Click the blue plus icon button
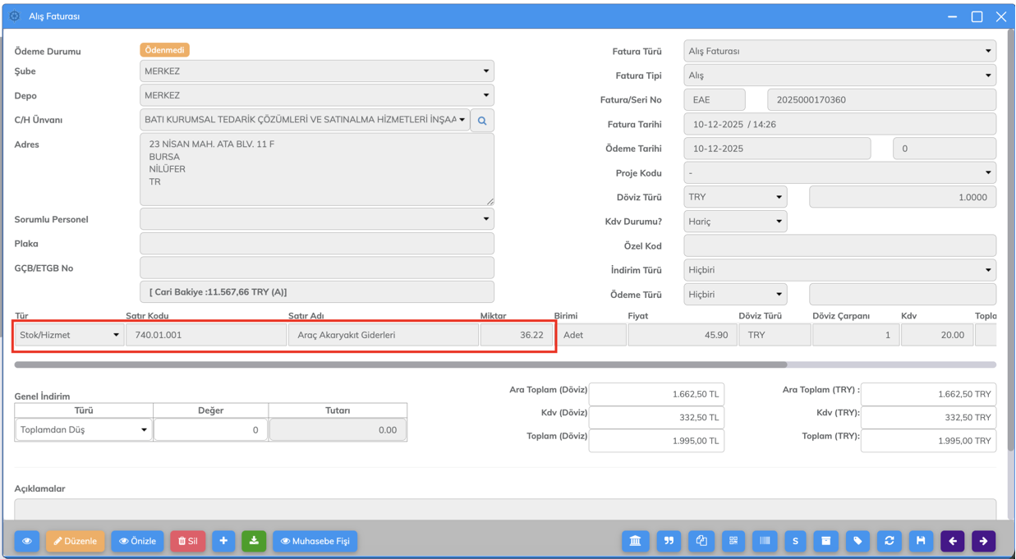 pos(223,541)
